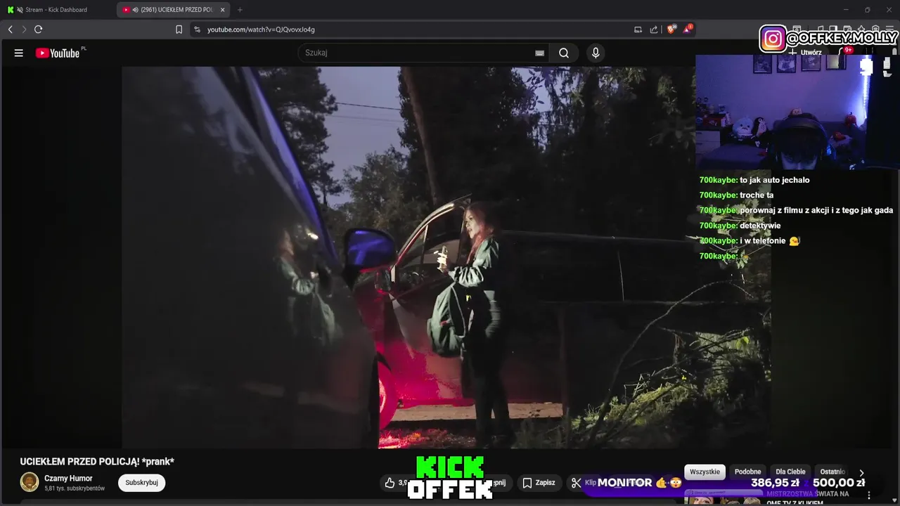Open the on-screen keyboard icon in search box
Viewport: 900px width, 506px height.
coord(539,53)
